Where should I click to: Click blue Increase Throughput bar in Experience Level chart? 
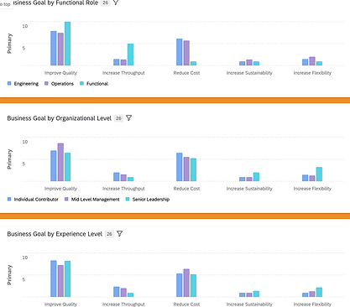point(117,292)
